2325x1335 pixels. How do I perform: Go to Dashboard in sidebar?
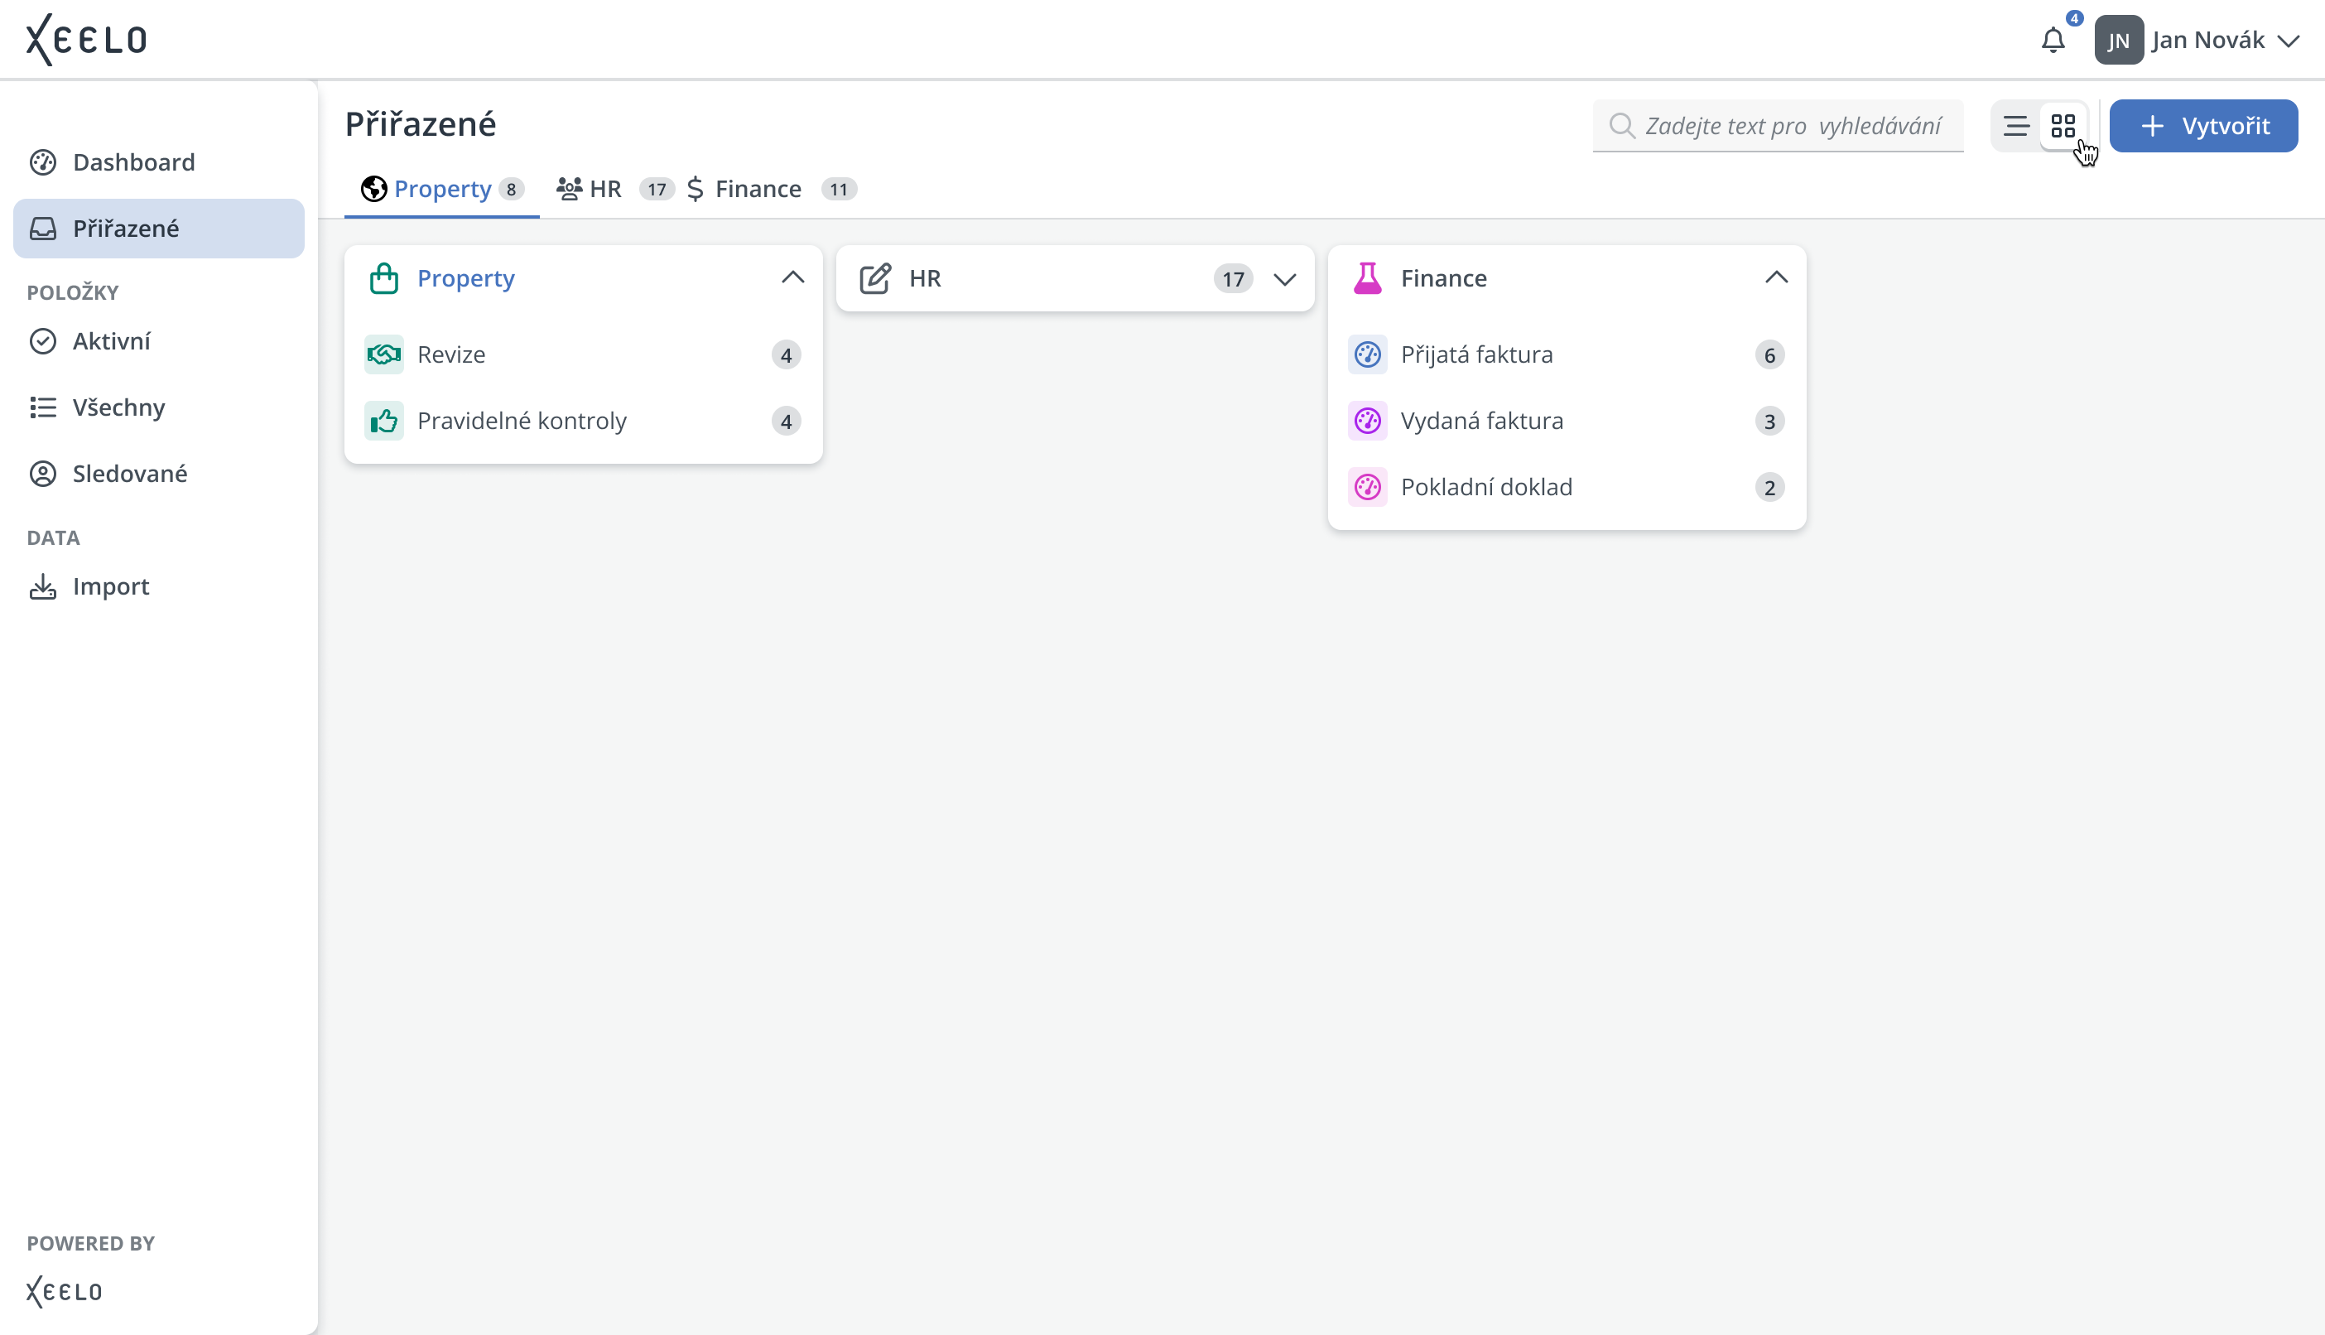[x=134, y=162]
